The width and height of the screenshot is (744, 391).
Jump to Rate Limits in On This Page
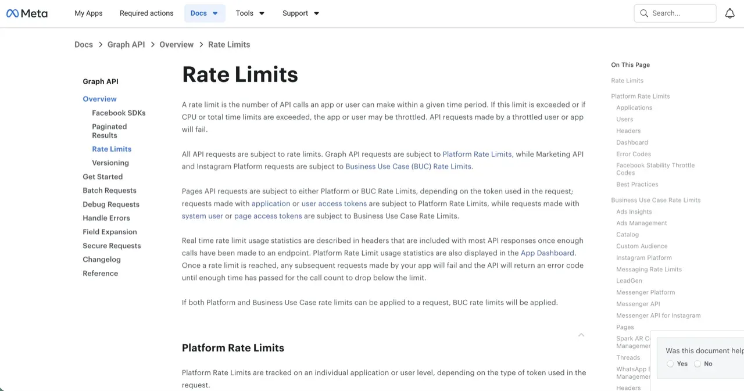627,81
